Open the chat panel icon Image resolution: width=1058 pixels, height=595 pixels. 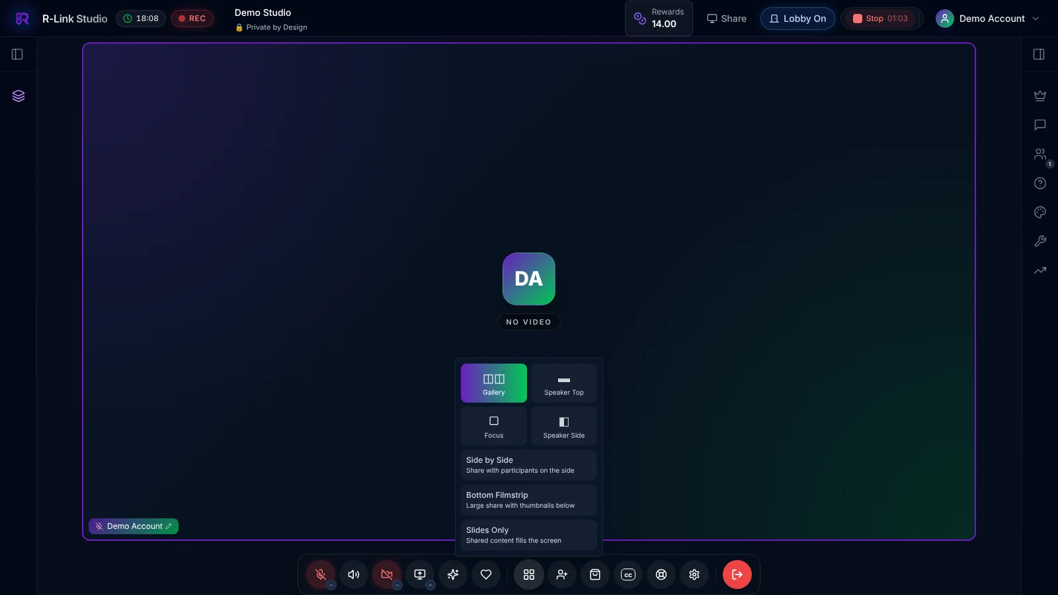click(x=1040, y=125)
